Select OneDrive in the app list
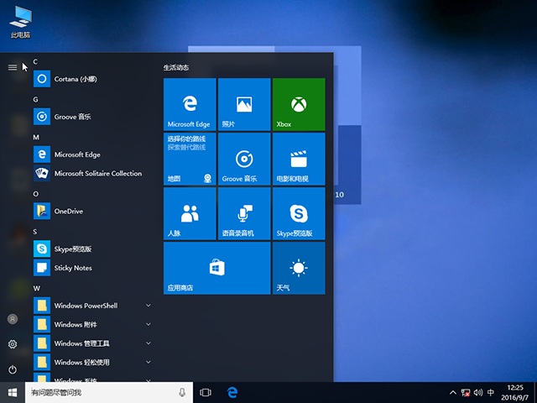The width and height of the screenshot is (537, 403). click(68, 212)
